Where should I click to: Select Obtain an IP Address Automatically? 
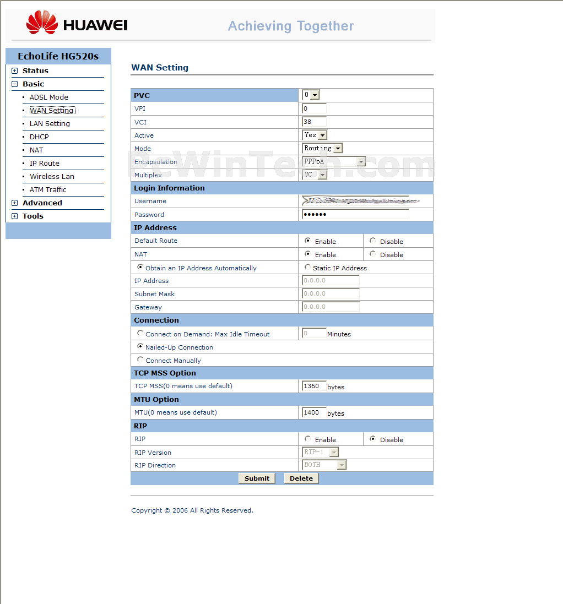pyautogui.click(x=140, y=266)
